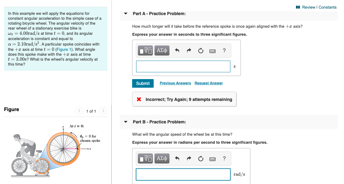Submit the Part A answer
344x184 pixels.
pos(143,83)
